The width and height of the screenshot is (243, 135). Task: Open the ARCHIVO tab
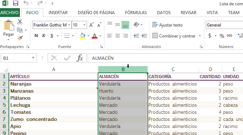click(x=10, y=12)
